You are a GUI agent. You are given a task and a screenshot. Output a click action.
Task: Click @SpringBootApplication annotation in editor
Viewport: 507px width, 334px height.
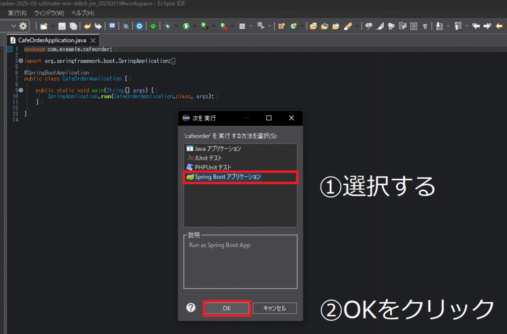[x=56, y=73]
